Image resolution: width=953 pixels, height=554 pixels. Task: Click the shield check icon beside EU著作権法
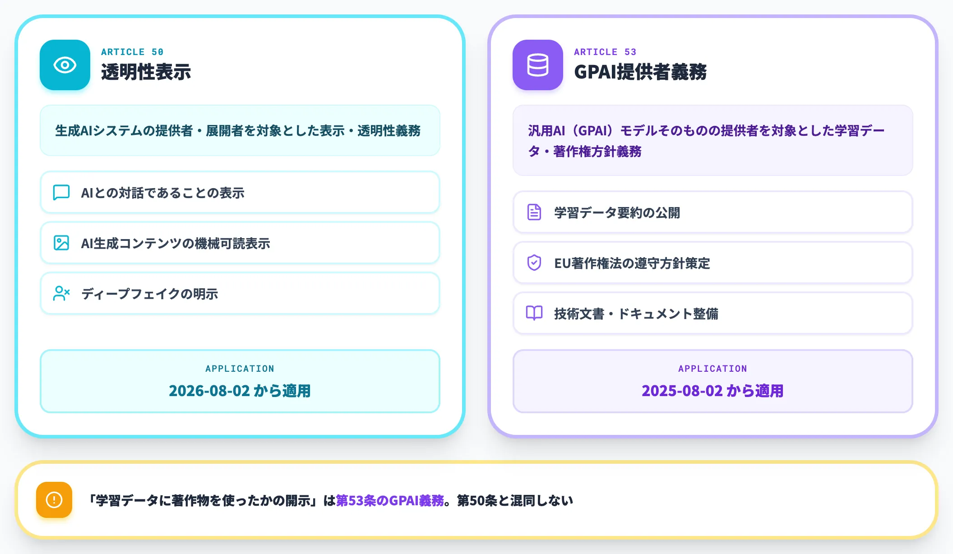coord(534,263)
